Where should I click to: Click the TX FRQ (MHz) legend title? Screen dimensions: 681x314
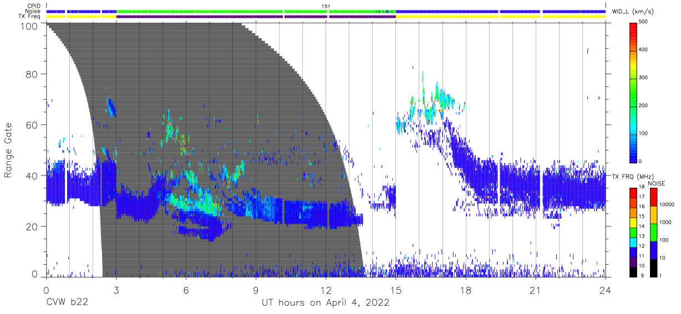[x=632, y=176]
